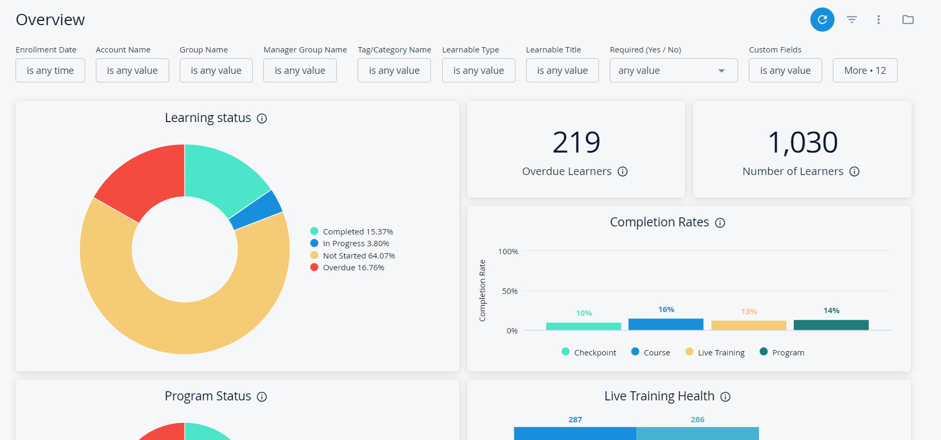Open Enrollment Date filter "is any time"
This screenshot has height=440, width=941.
click(x=50, y=70)
